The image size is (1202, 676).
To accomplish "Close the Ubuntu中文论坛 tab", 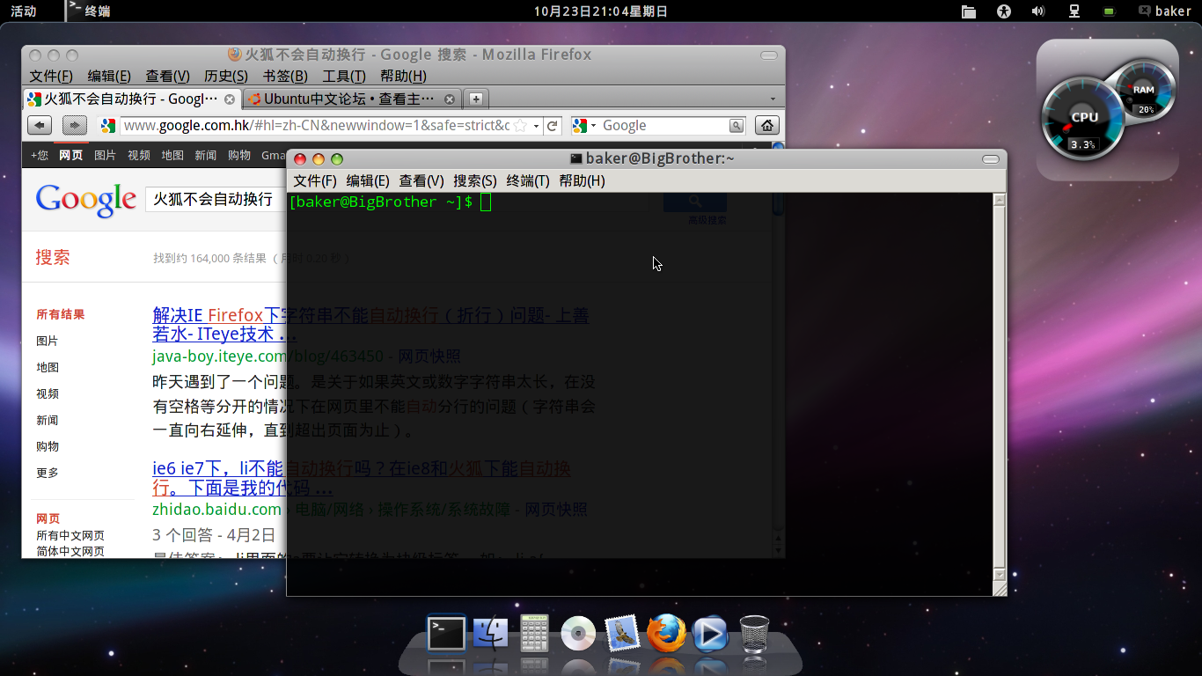I will (x=450, y=99).
